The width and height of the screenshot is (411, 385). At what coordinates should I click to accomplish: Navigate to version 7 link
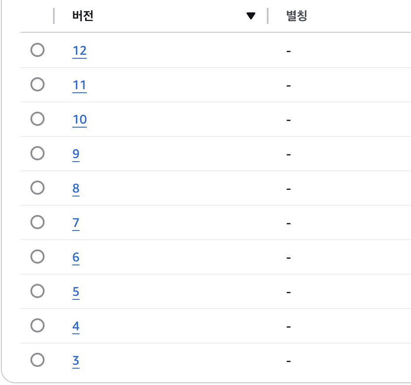click(x=76, y=223)
